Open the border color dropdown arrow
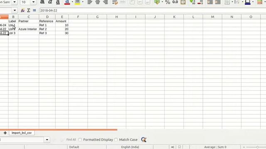 point(253,2)
